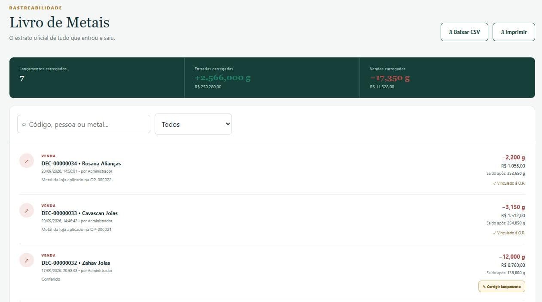
Task: Click the −2,200 g amount
Action: pyautogui.click(x=513, y=158)
